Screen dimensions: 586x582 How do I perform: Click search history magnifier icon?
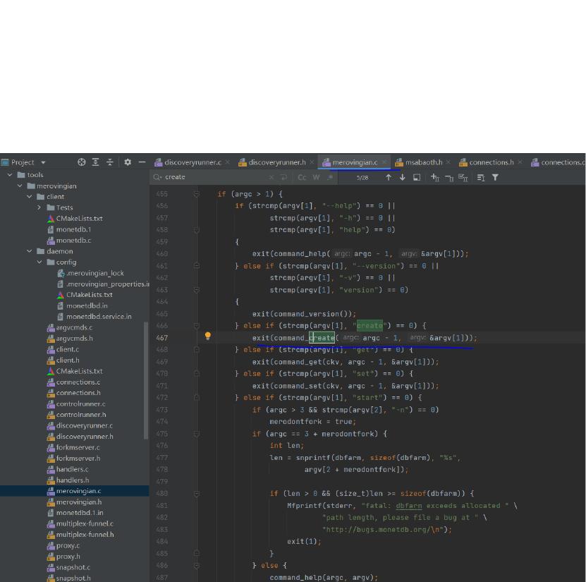point(157,177)
